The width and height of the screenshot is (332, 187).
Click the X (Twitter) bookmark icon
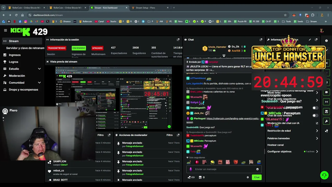tap(48, 22)
